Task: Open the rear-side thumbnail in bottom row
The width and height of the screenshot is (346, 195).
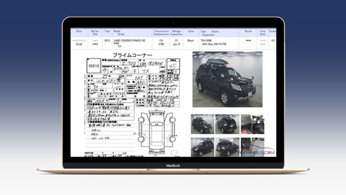Action: [x=227, y=147]
